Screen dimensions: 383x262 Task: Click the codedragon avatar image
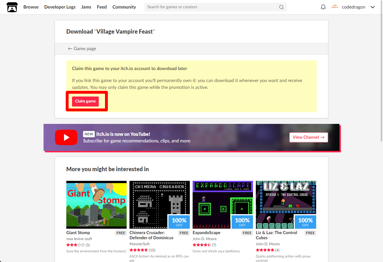[335, 7]
